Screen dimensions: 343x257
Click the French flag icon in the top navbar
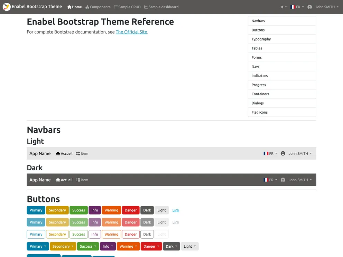pyautogui.click(x=293, y=7)
